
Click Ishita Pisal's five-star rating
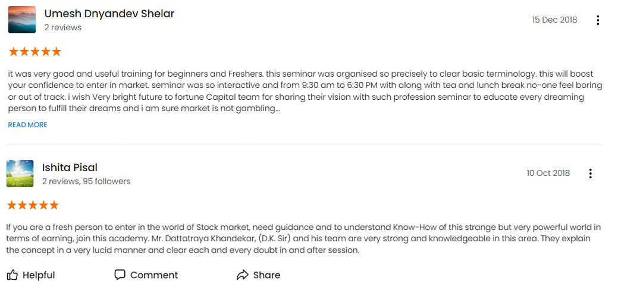click(x=33, y=205)
